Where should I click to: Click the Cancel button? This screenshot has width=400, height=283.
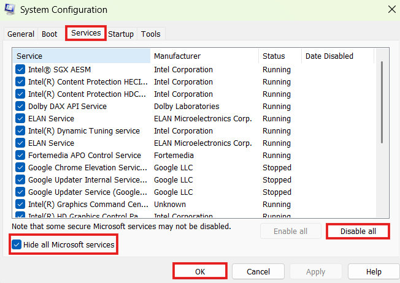[x=258, y=271]
